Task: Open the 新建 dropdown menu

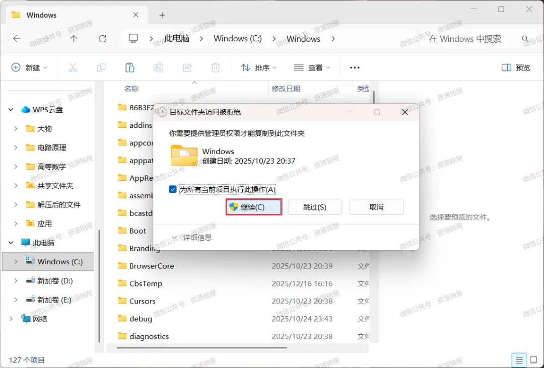Action: pyautogui.click(x=29, y=67)
